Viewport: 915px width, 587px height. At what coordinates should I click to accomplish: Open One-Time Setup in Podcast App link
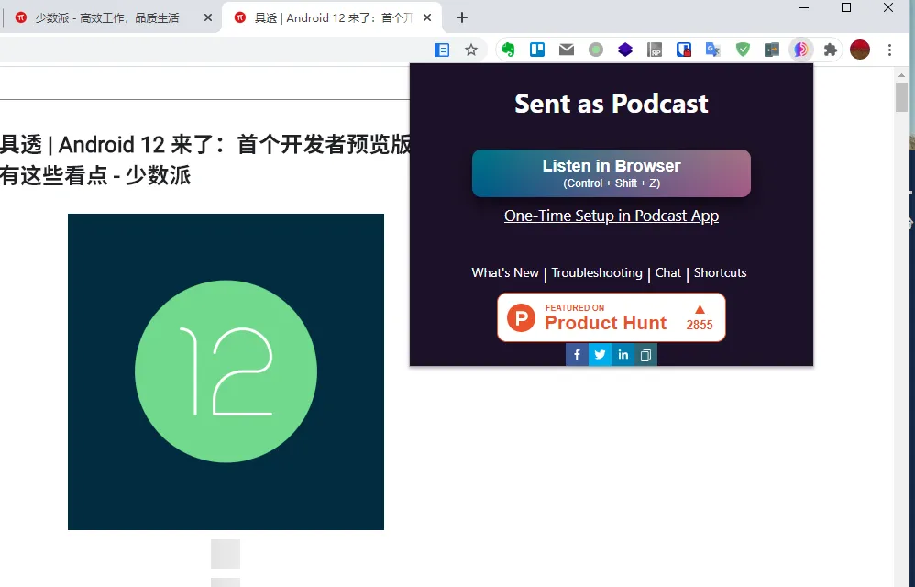point(611,216)
